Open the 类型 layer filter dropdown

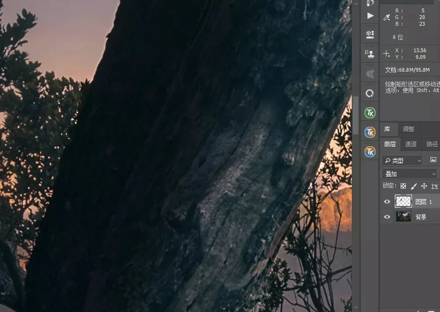402,160
